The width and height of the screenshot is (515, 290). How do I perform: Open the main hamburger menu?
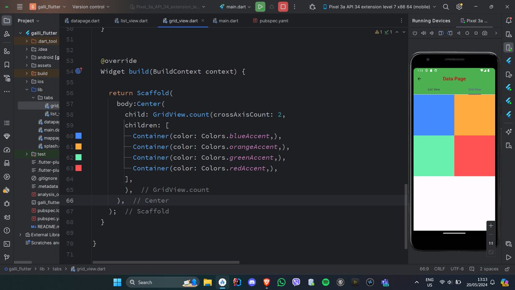(20, 7)
